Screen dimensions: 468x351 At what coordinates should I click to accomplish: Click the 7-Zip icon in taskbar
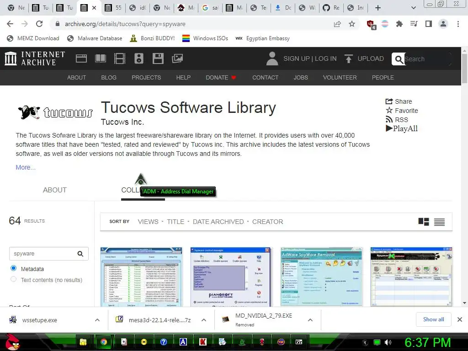tap(299, 342)
